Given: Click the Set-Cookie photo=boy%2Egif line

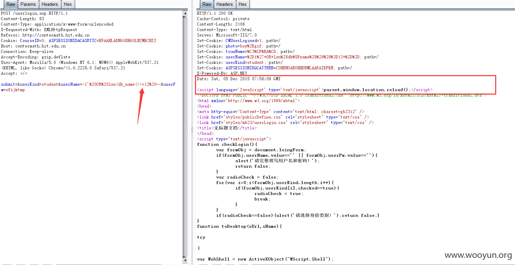Looking at the screenshot, I should (x=239, y=46).
